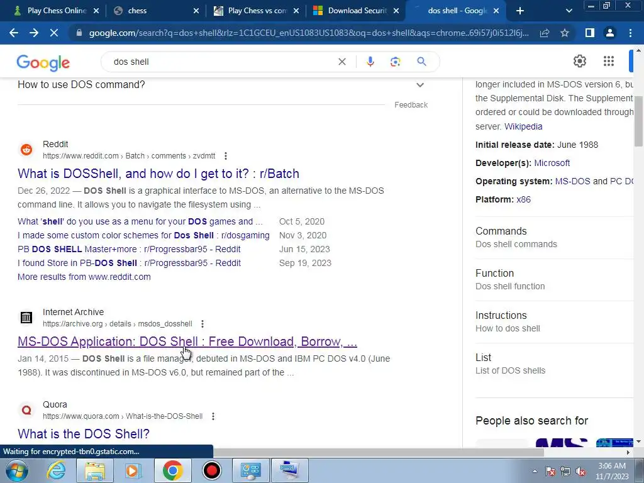Open 'What is DOSShell' Reddit result
The width and height of the screenshot is (644, 483).
click(x=158, y=174)
